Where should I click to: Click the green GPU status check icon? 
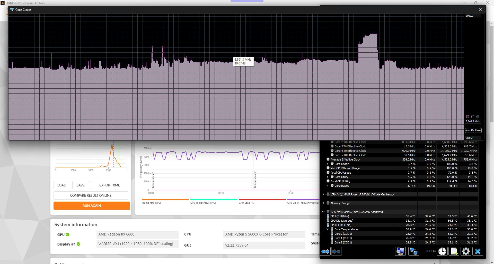coord(67,234)
